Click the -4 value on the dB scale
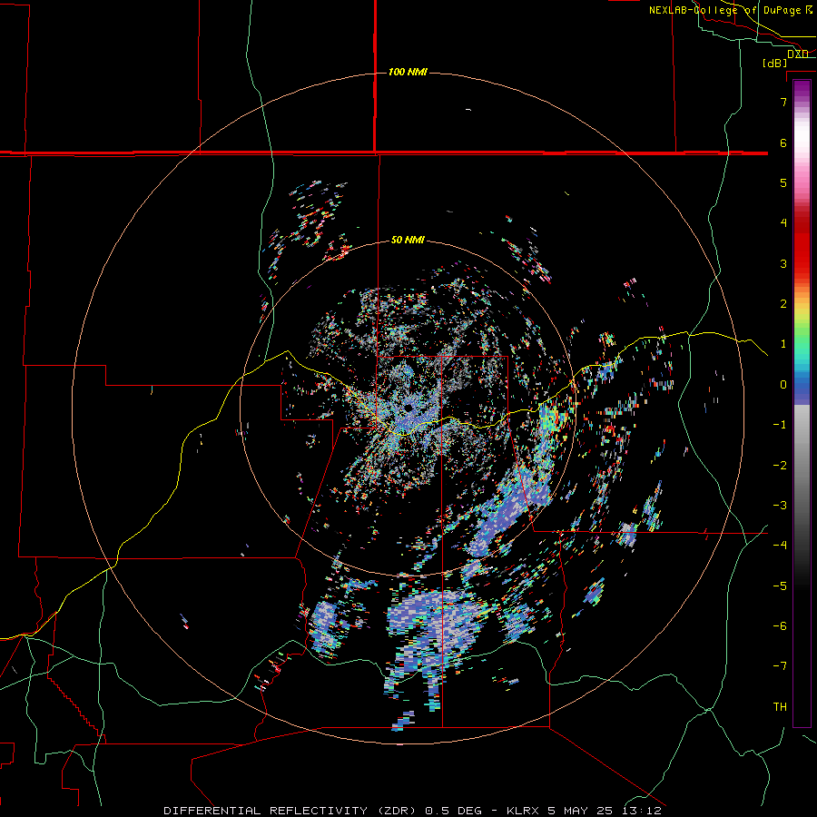Image resolution: width=817 pixels, height=817 pixels. coord(780,546)
